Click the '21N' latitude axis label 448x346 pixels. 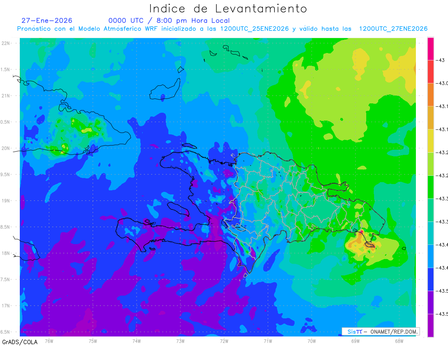click(x=6, y=96)
